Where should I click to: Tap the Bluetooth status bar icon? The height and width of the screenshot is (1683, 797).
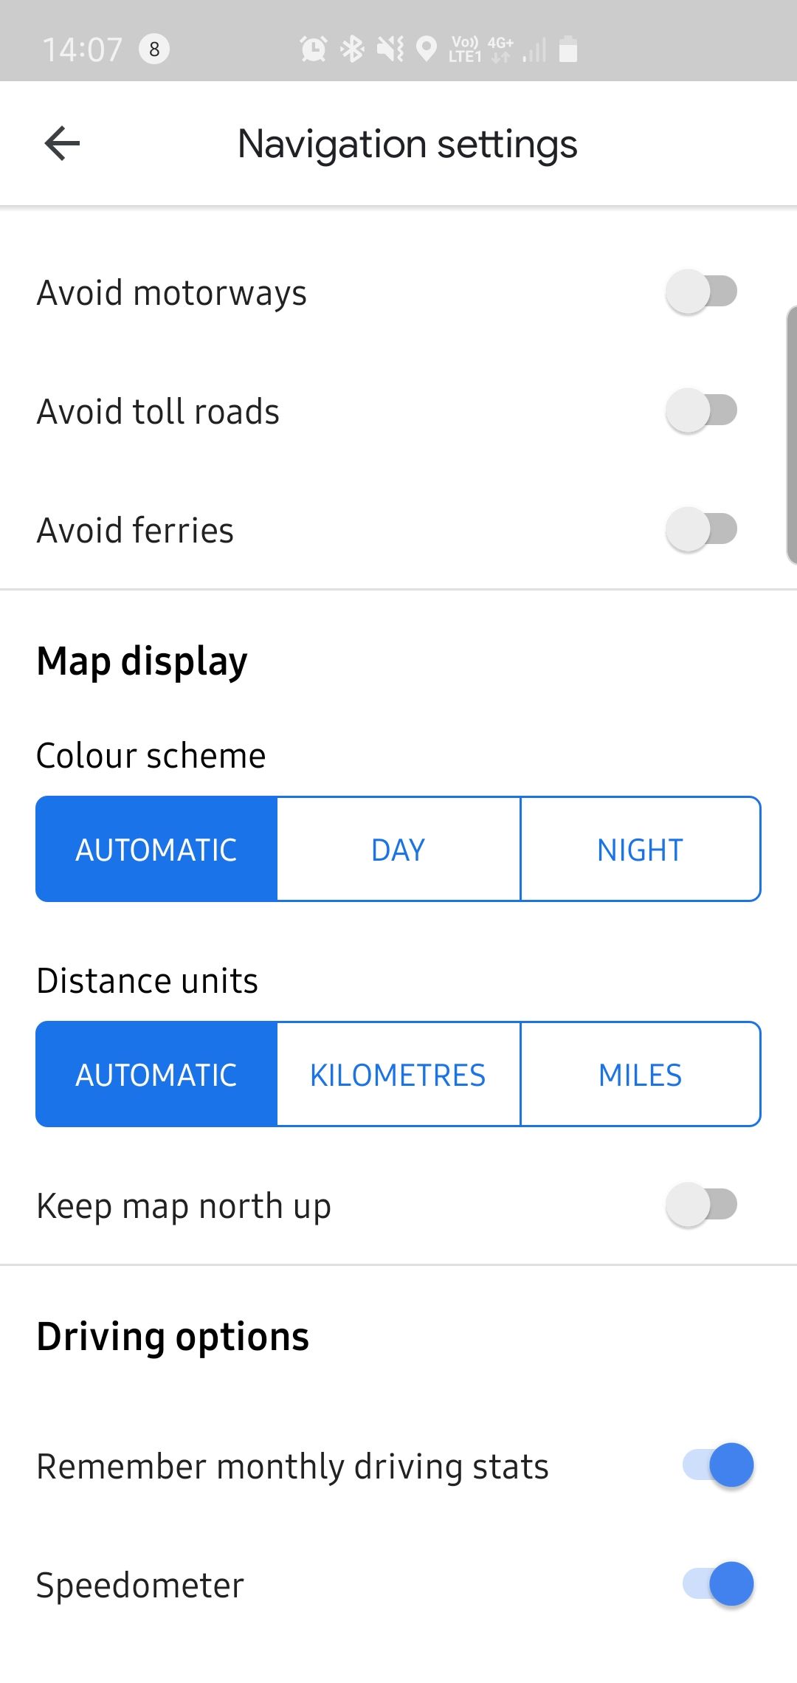pyautogui.click(x=352, y=49)
